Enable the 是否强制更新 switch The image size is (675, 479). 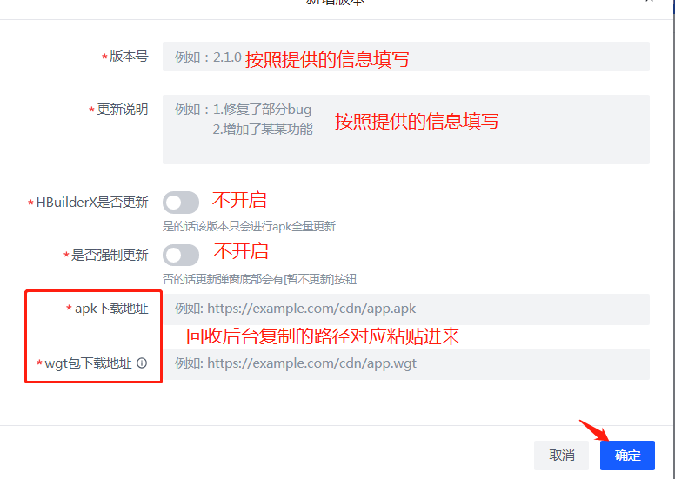181,256
